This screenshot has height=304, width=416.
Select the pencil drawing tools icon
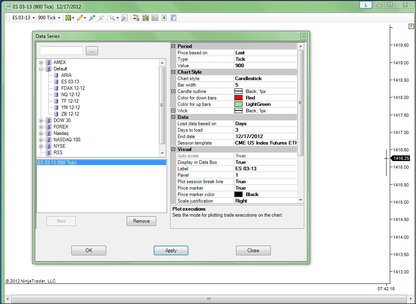click(x=80, y=18)
